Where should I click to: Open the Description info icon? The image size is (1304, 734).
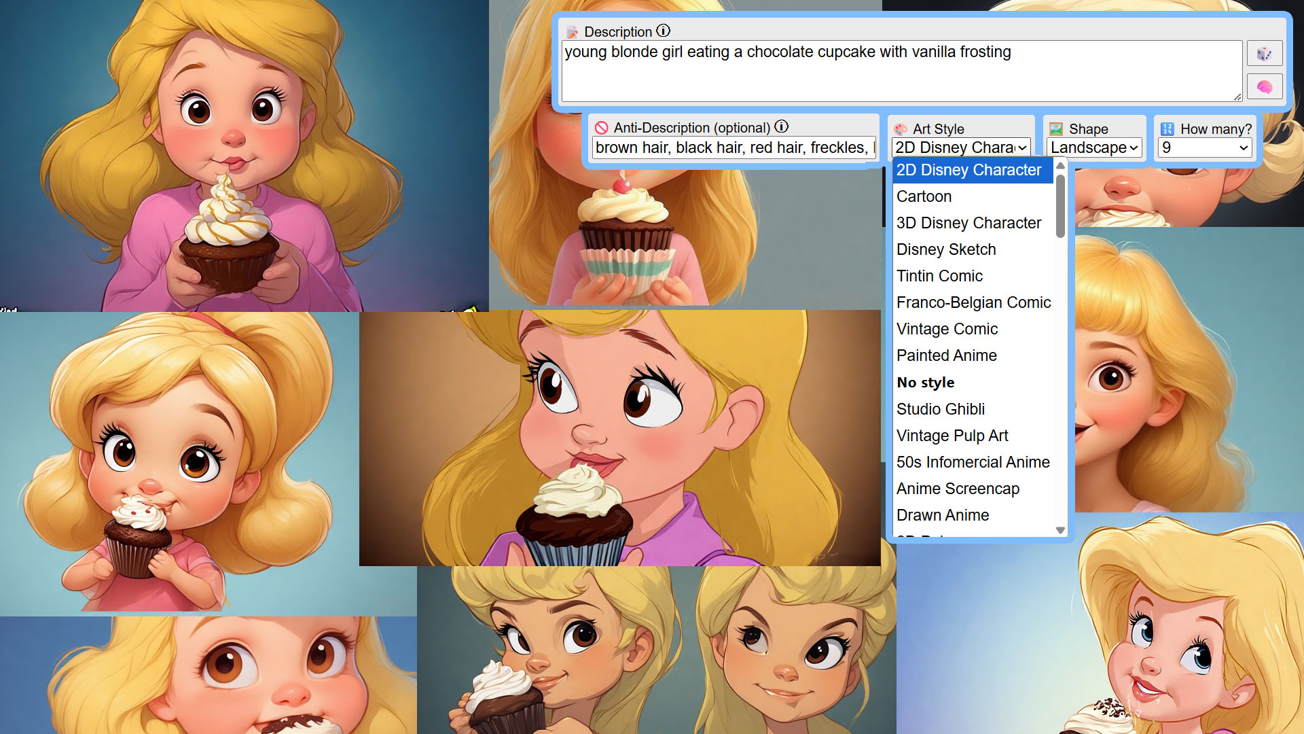pos(663,31)
